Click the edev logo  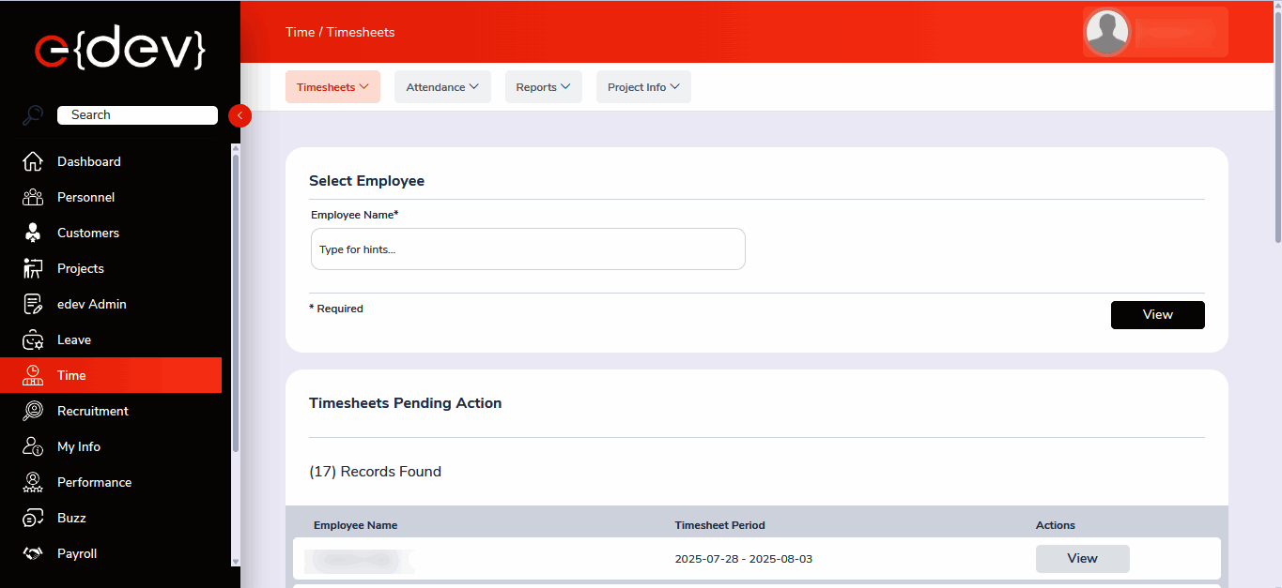pyautogui.click(x=119, y=49)
